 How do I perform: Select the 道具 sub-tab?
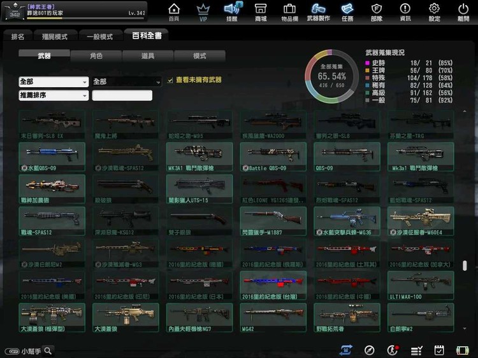pyautogui.click(x=148, y=56)
